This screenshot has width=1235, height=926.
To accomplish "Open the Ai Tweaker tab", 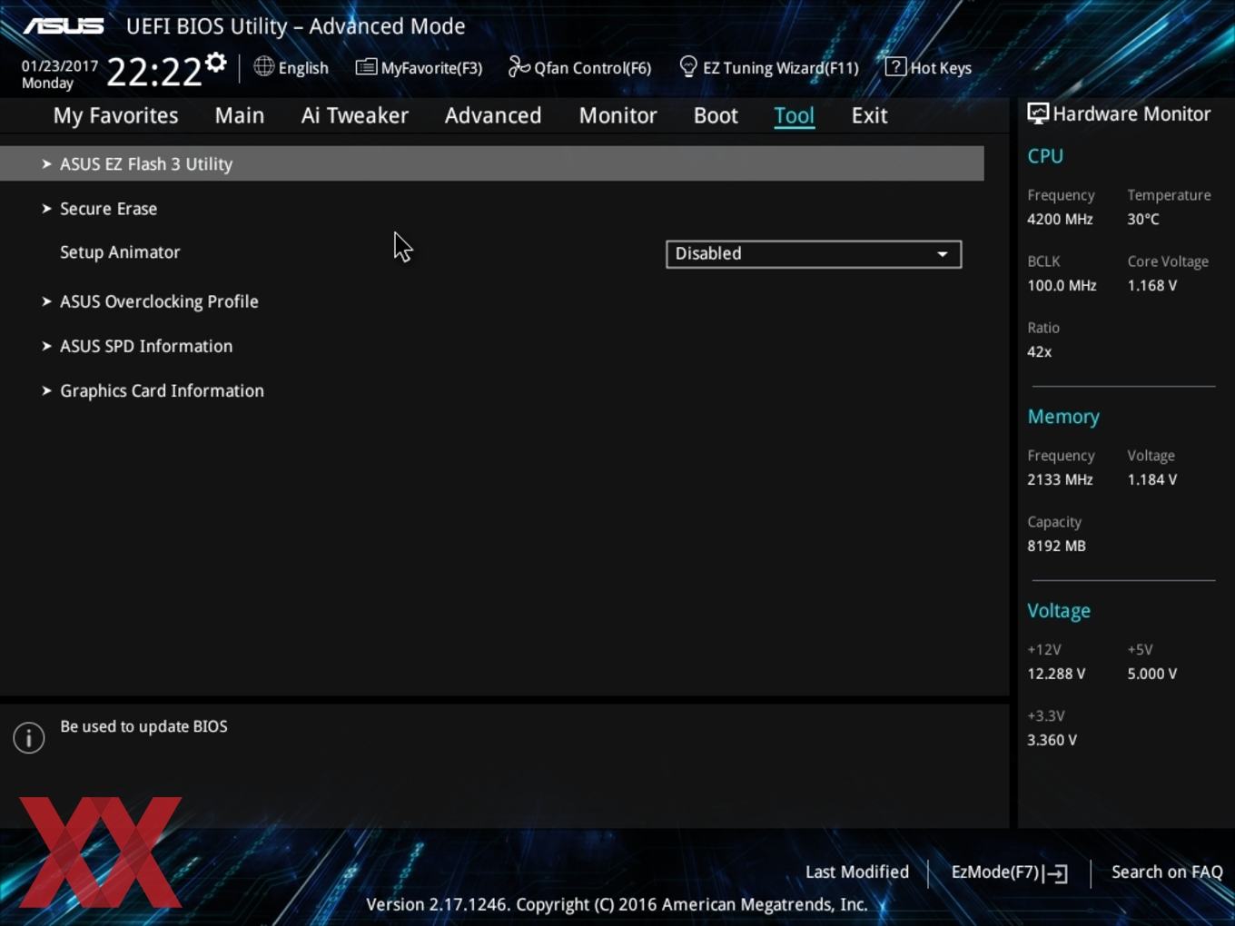I will 355,115.
